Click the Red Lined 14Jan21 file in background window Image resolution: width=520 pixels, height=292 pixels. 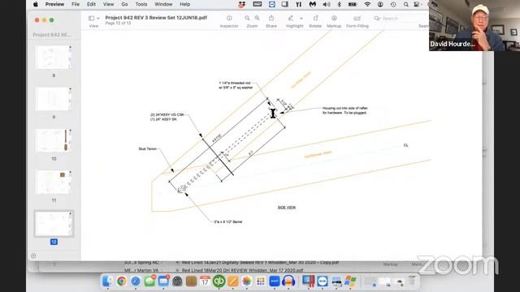tap(260, 262)
